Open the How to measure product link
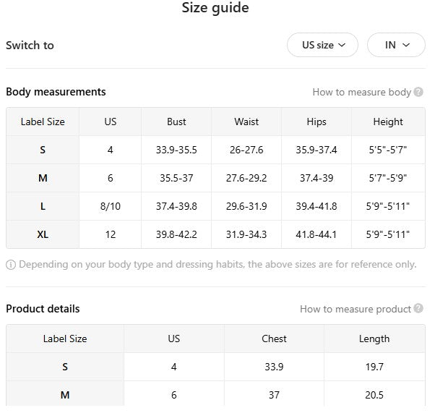Screen dimensions: 435x413 pyautogui.click(x=356, y=309)
